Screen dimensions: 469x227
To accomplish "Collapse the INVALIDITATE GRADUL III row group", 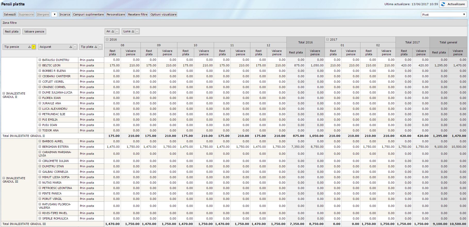I will point(4,178).
